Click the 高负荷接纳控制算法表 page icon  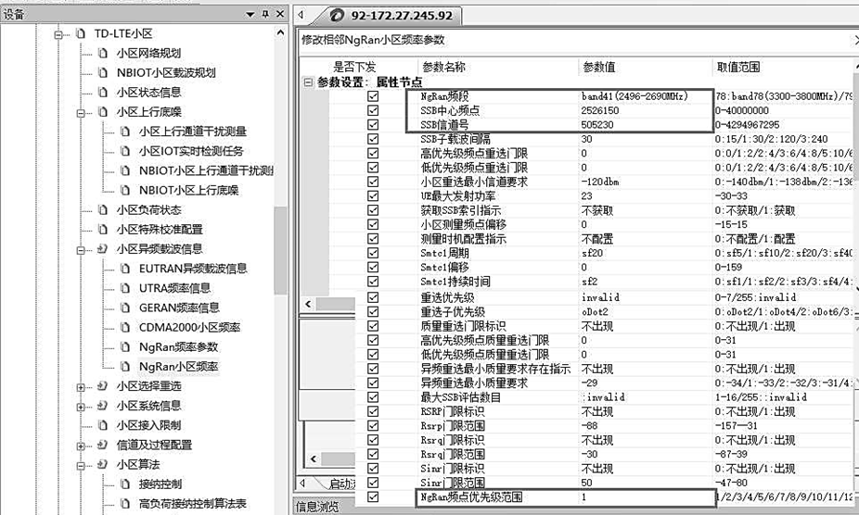tap(125, 504)
